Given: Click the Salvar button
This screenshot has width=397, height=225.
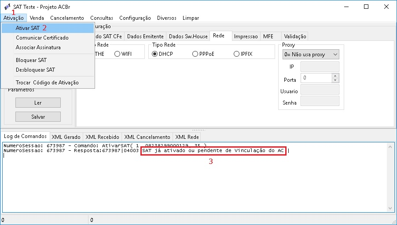Looking at the screenshot, I should (38, 117).
